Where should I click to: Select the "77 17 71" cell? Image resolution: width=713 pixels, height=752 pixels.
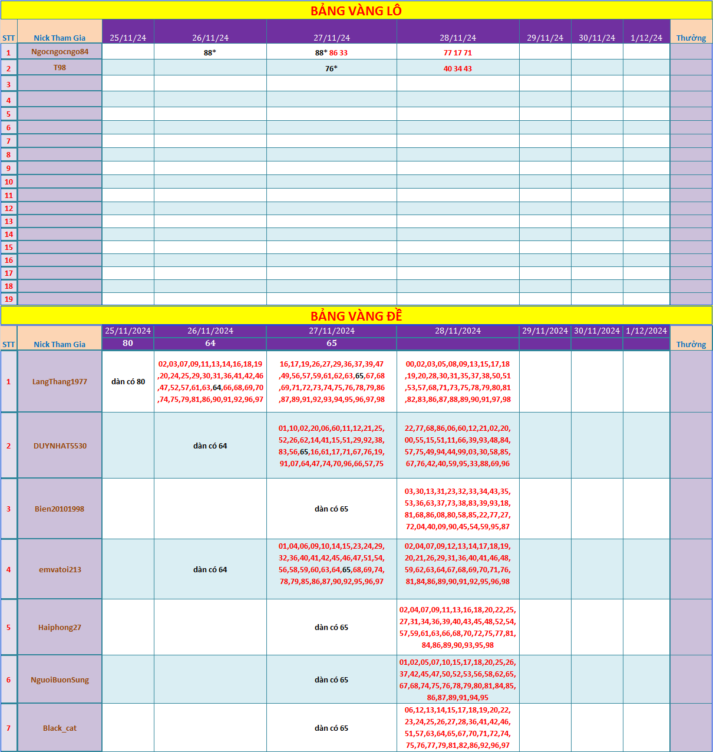(x=458, y=52)
